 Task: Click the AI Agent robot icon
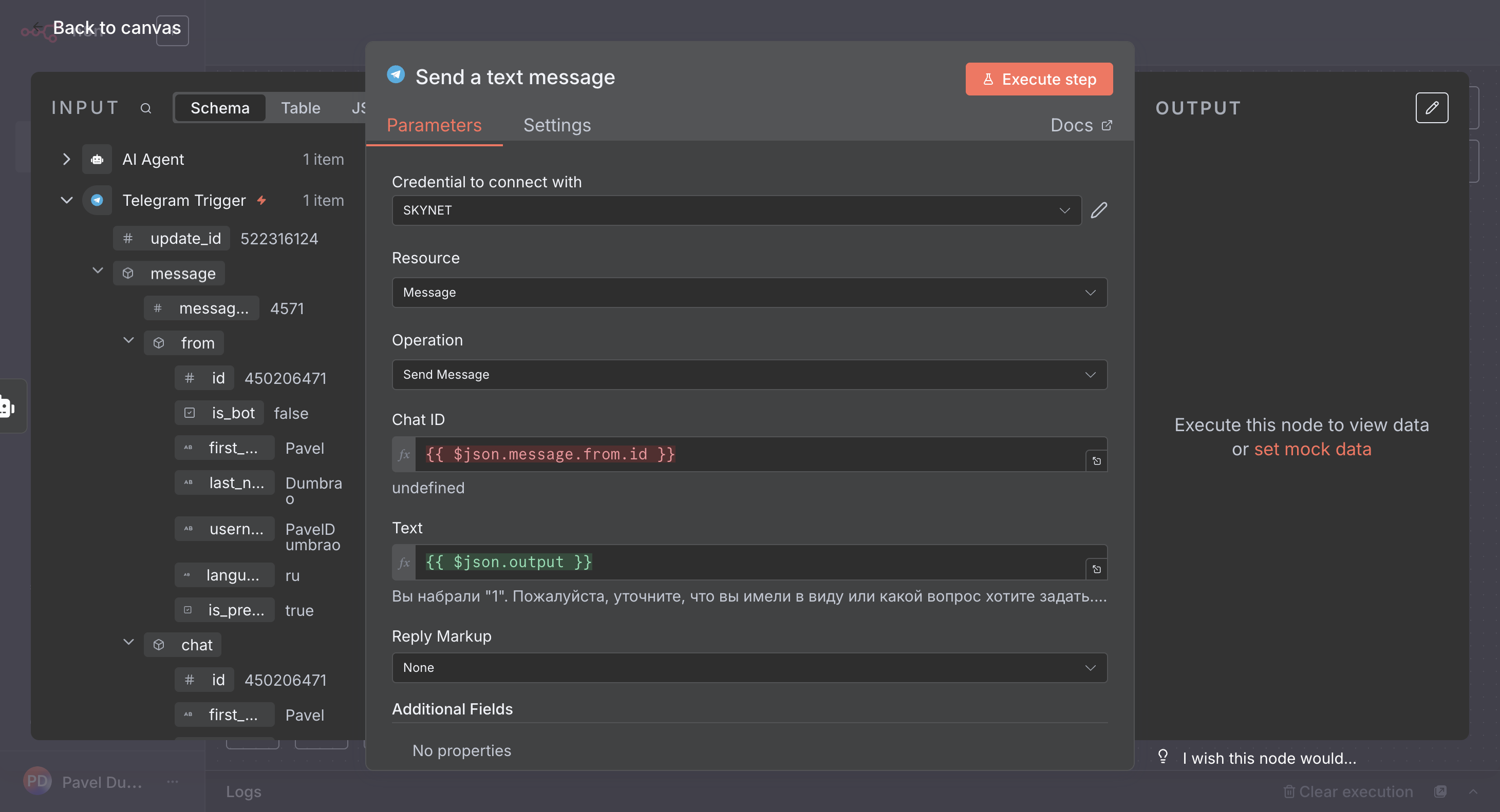coord(97,160)
